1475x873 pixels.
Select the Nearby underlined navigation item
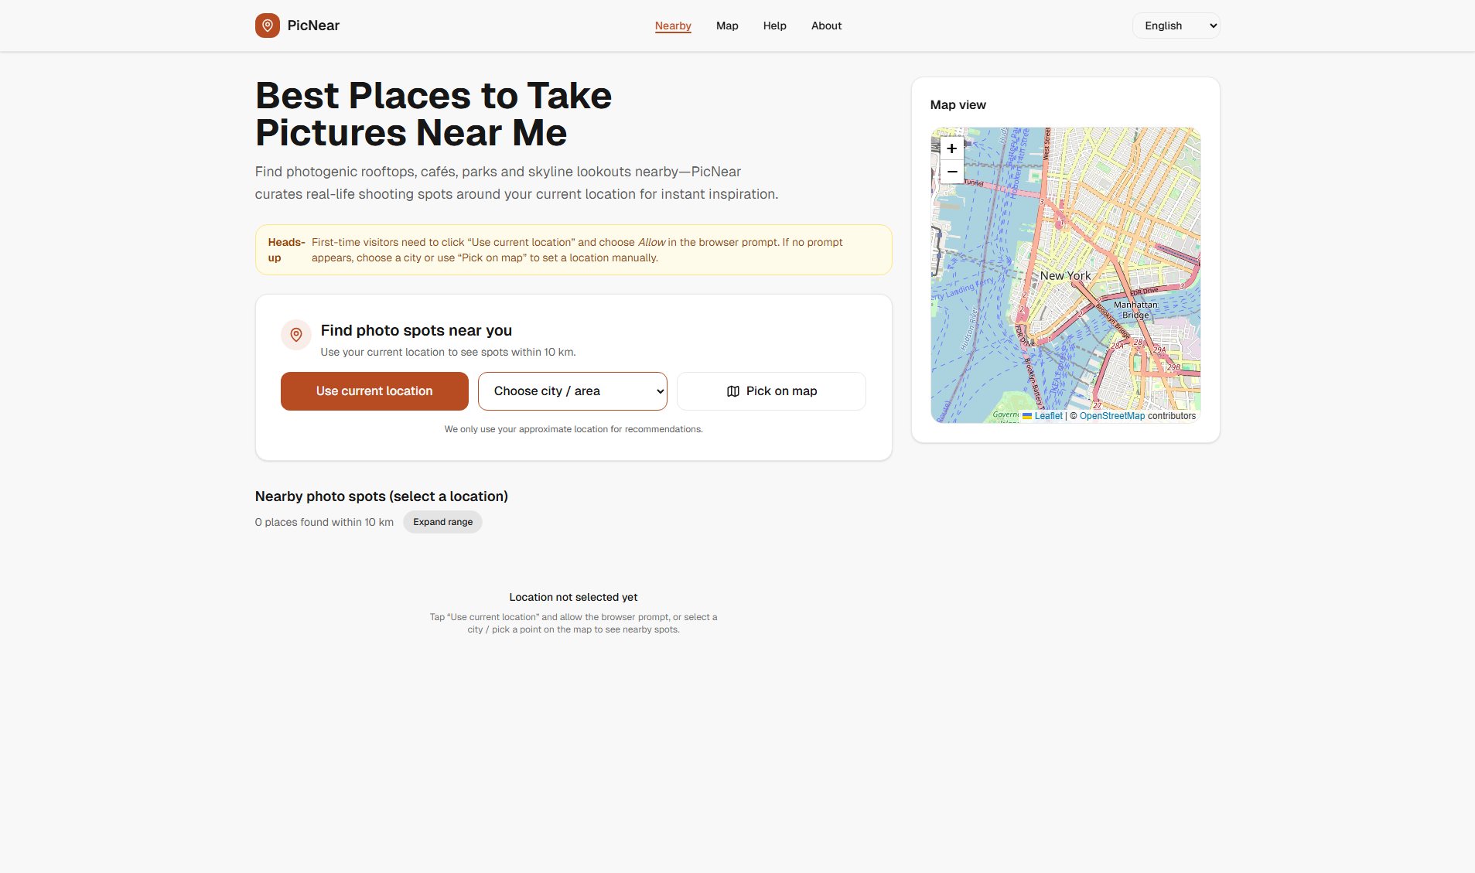(x=672, y=26)
